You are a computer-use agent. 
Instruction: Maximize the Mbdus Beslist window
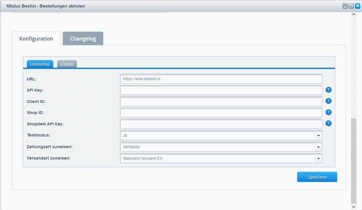tap(351, 6)
